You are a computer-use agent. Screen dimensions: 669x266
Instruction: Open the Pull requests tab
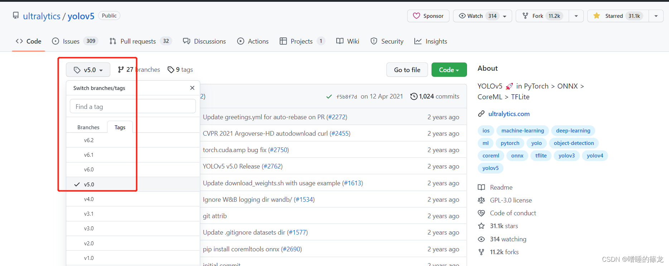coord(141,41)
